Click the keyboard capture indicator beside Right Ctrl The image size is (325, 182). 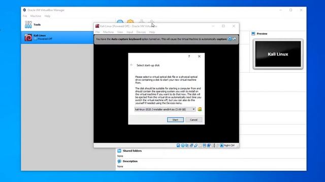click(x=221, y=145)
